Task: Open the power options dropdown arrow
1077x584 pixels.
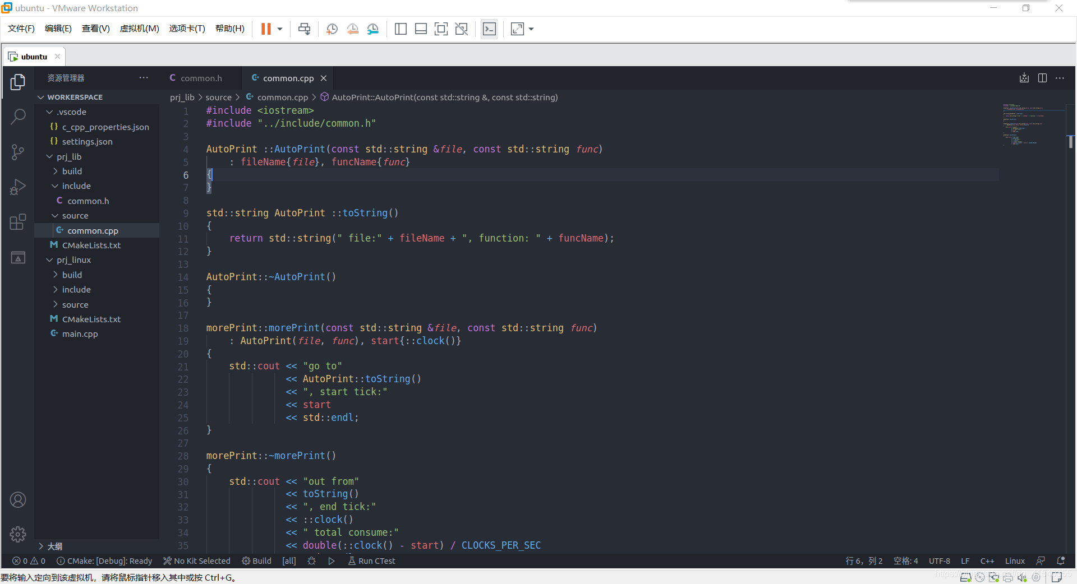Action: tap(280, 29)
